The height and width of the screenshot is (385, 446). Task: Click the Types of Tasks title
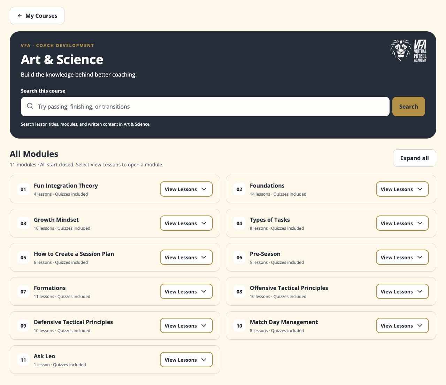pyautogui.click(x=270, y=220)
